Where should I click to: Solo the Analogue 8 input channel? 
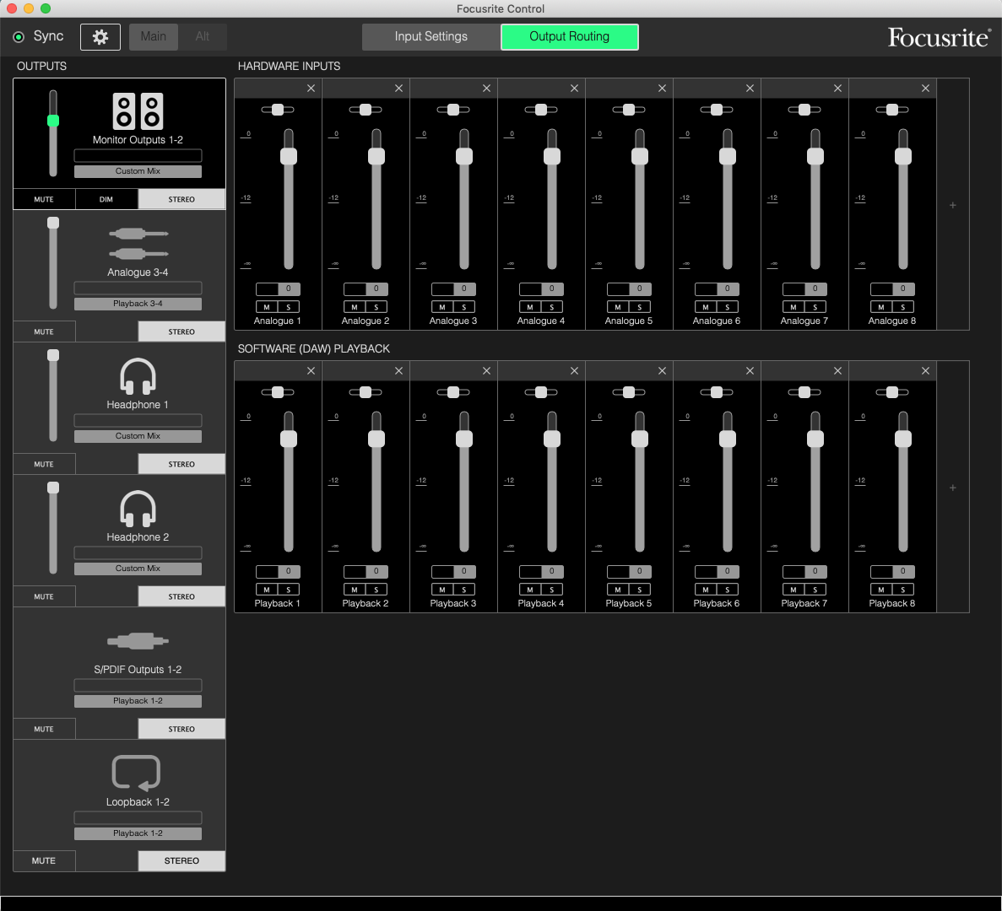point(903,307)
